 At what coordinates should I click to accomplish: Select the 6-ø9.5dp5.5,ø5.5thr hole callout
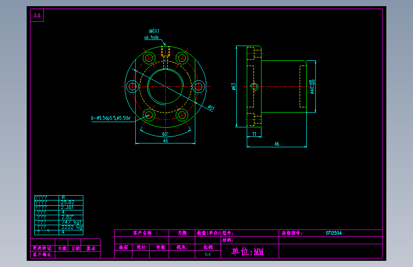point(111,118)
